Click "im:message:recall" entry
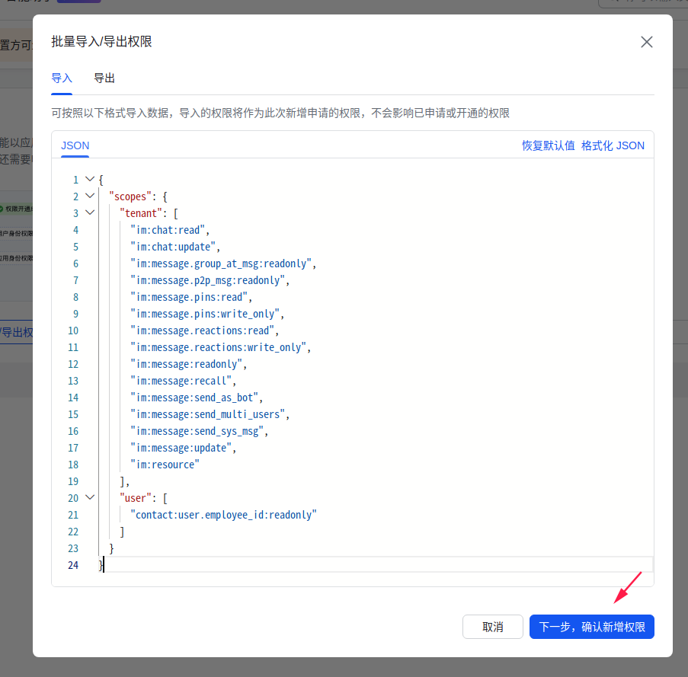The width and height of the screenshot is (688, 677). click(x=181, y=381)
